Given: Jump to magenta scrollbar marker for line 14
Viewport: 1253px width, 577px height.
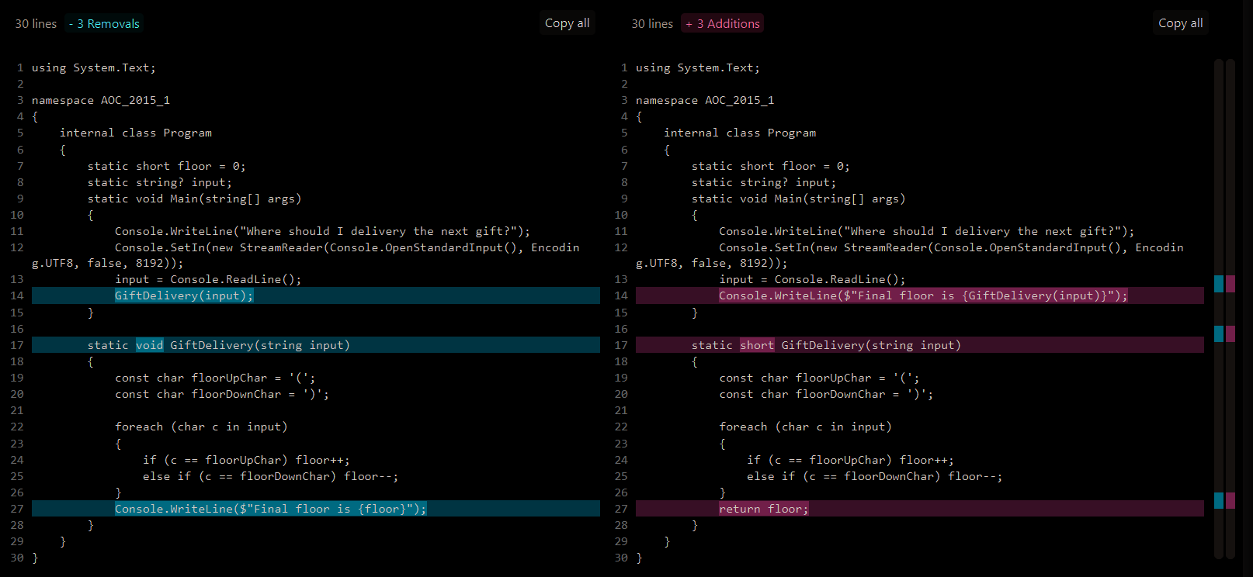Looking at the screenshot, I should click(1230, 284).
